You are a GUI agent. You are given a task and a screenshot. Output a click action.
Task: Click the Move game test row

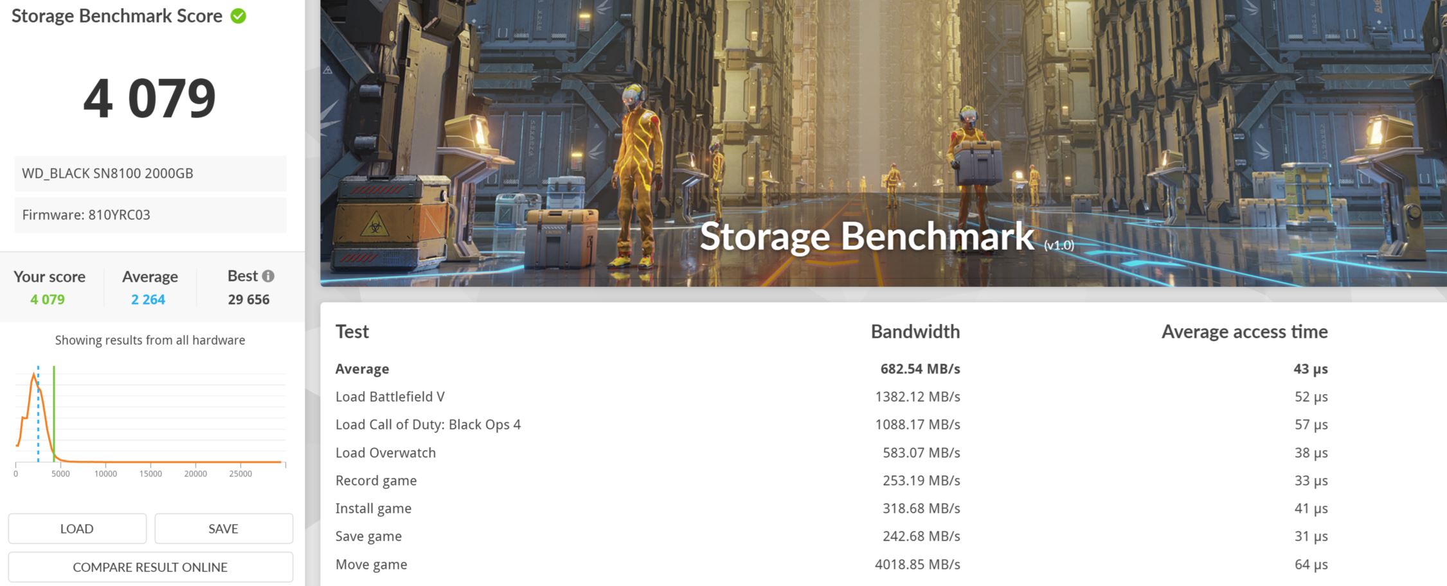click(832, 564)
